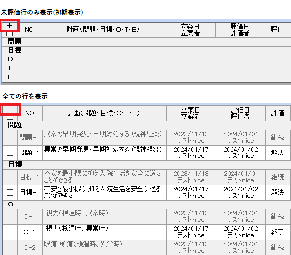Click the grayed O-1 number cell
Image resolution: width=291 pixels, height=255 pixels.
pos(30,217)
